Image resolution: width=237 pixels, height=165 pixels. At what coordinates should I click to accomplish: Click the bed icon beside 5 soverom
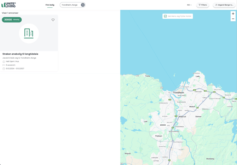(x=4, y=65)
